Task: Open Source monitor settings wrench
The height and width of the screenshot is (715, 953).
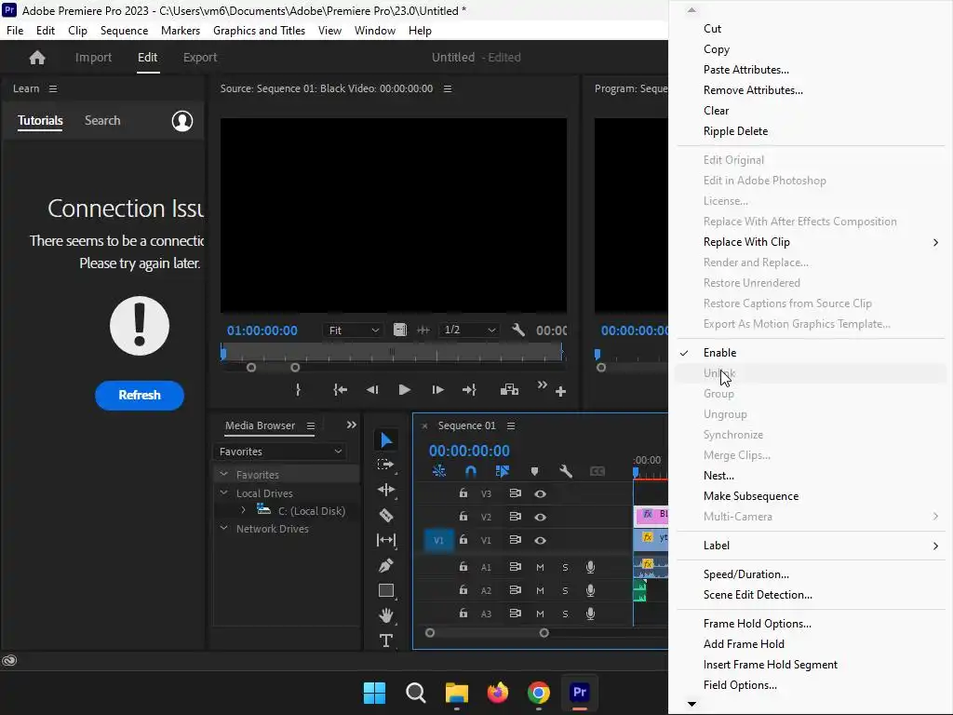Action: point(517,330)
